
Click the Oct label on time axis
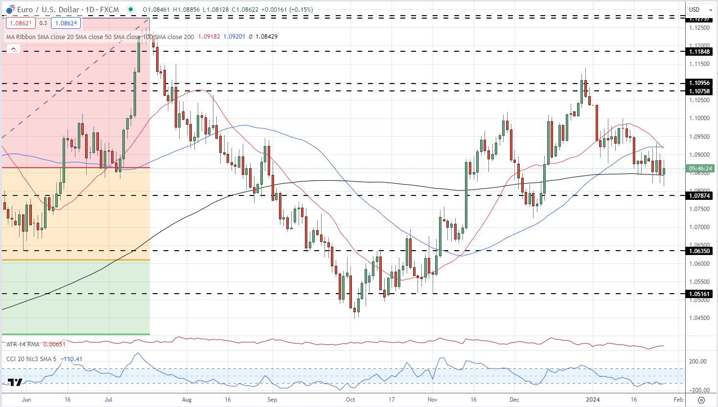pos(350,399)
